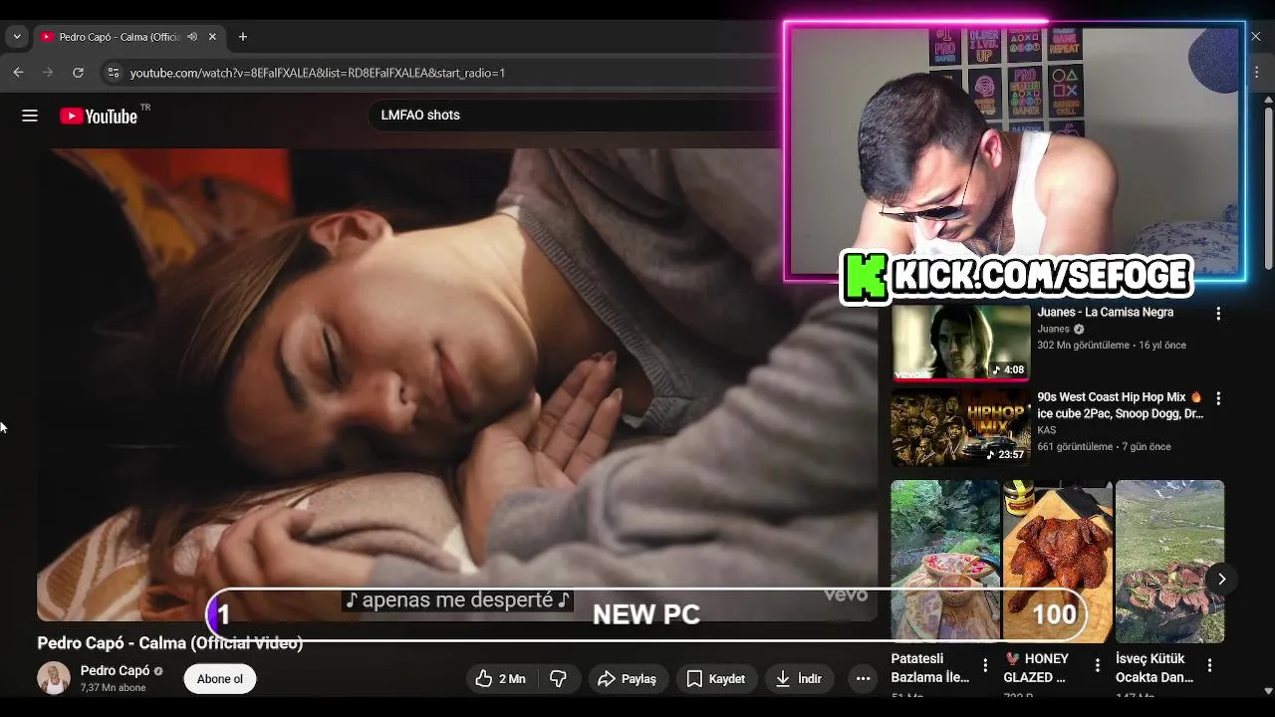This screenshot has width=1275, height=717.
Task: Go to the YouTube home logo
Action: coord(100,116)
